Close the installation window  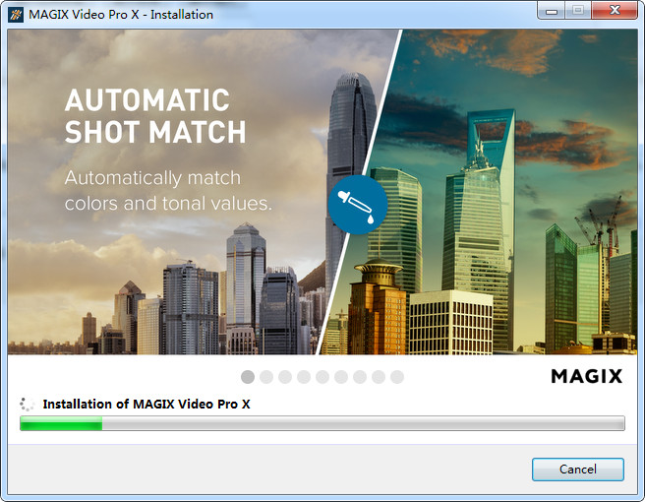tap(615, 11)
